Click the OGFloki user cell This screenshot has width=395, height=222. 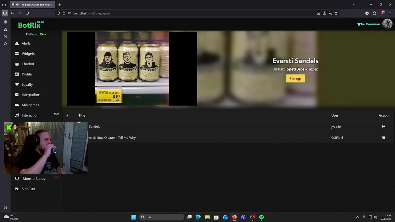click(x=337, y=138)
